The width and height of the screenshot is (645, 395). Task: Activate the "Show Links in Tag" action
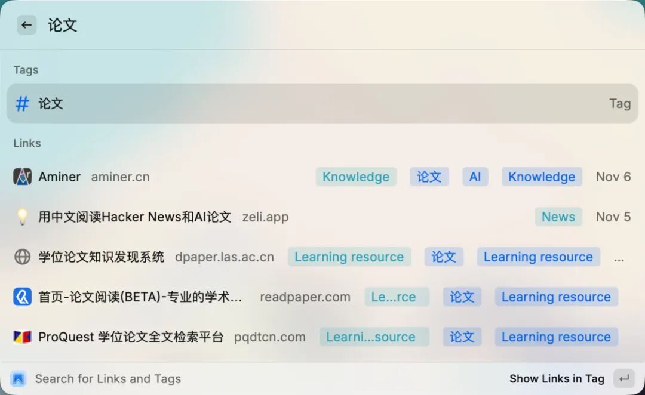557,378
